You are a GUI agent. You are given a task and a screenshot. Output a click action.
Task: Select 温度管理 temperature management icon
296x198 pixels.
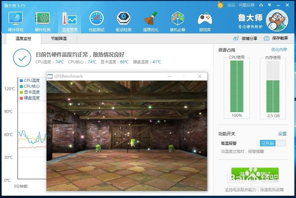click(70, 21)
